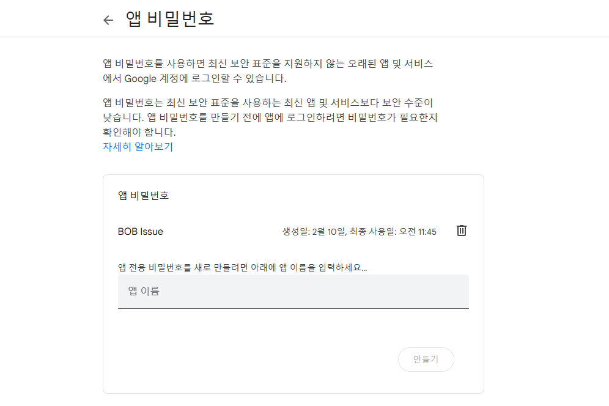
Task: Delete the BOB Issue app password
Action: pos(462,231)
